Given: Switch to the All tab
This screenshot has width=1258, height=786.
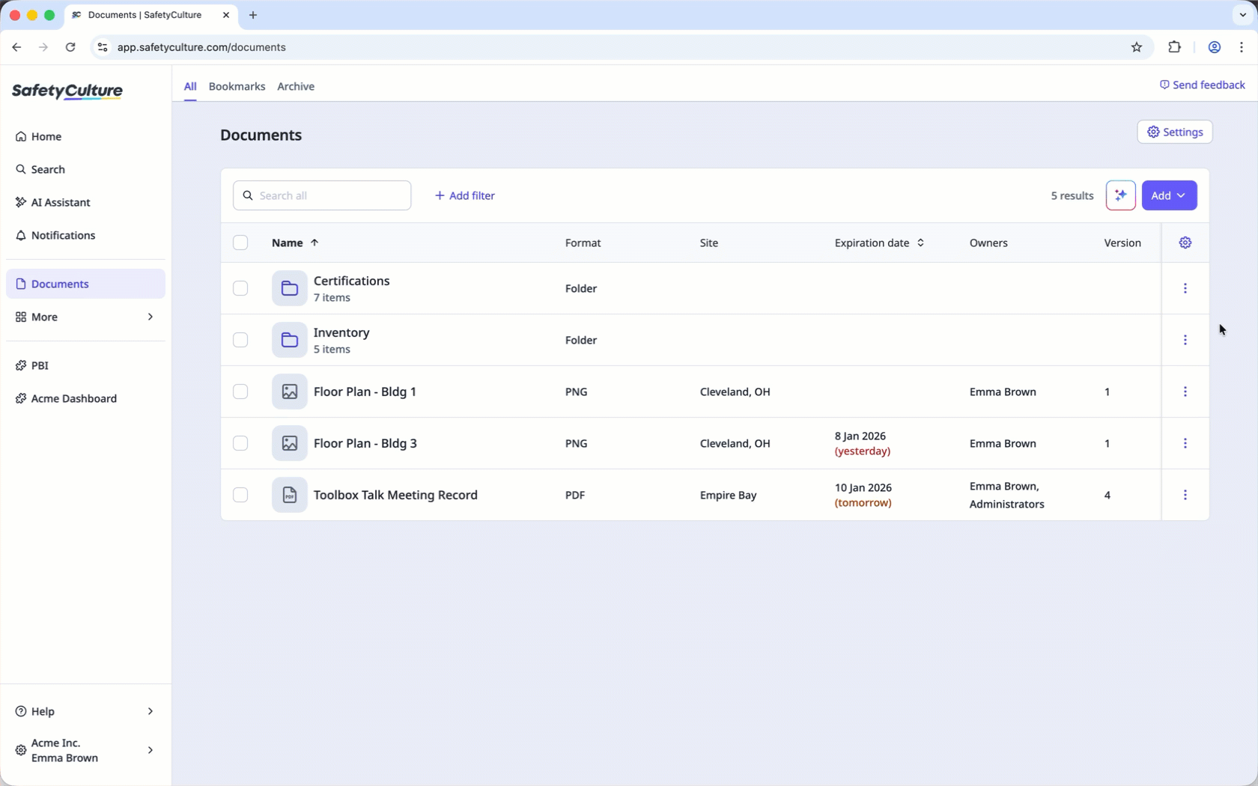Looking at the screenshot, I should point(190,86).
